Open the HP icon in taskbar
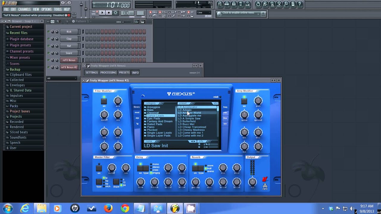Screen dimensions: 381x214 (x=75, y=208)
